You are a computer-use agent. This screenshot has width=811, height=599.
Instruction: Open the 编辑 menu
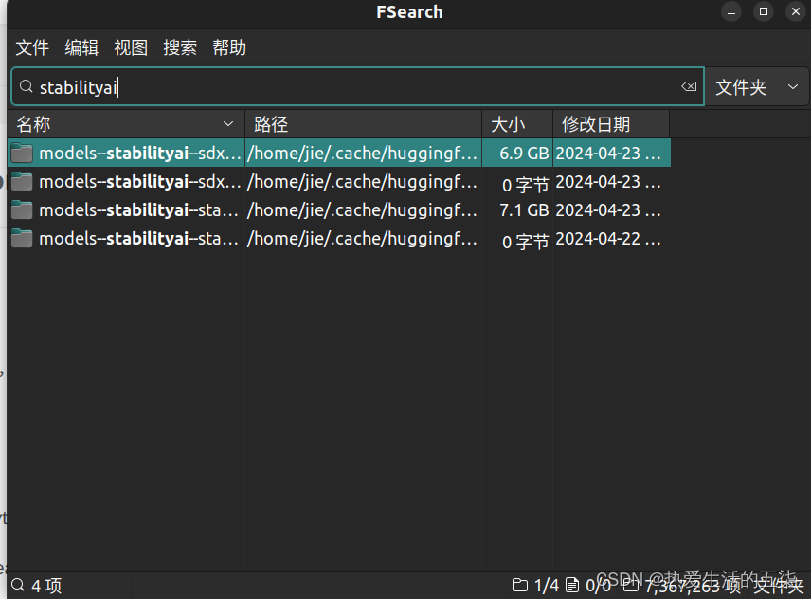(81, 47)
